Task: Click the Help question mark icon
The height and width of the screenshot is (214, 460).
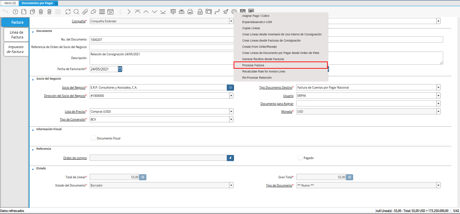Action: [15, 12]
